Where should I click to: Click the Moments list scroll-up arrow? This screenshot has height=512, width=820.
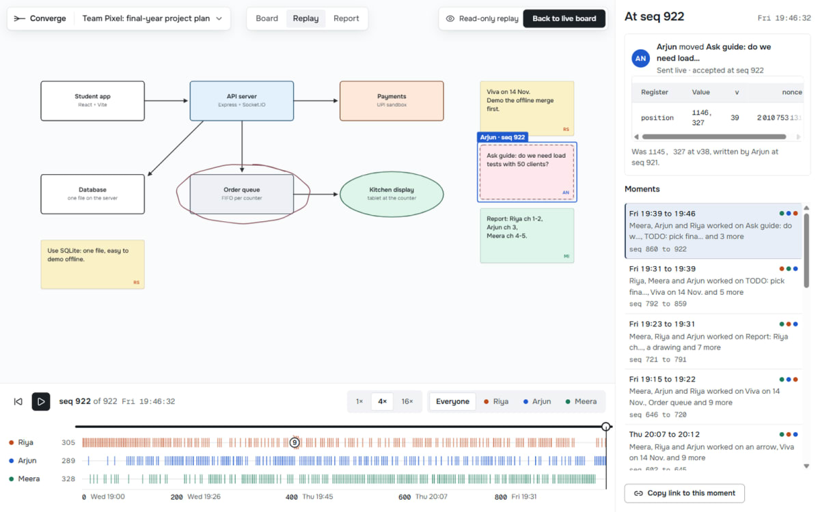point(806,208)
